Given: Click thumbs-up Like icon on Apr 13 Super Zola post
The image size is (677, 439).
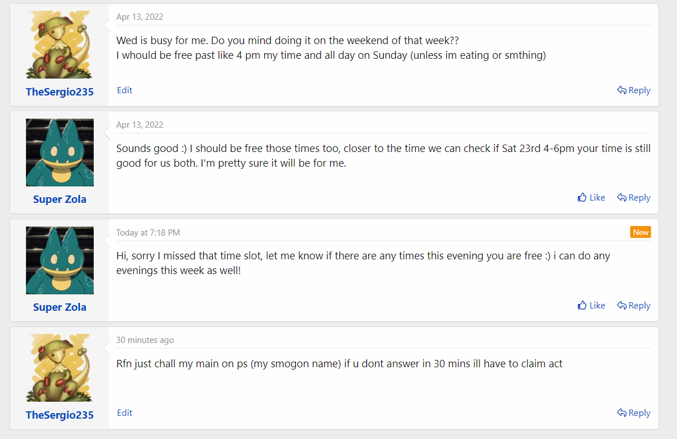Looking at the screenshot, I should 582,198.
